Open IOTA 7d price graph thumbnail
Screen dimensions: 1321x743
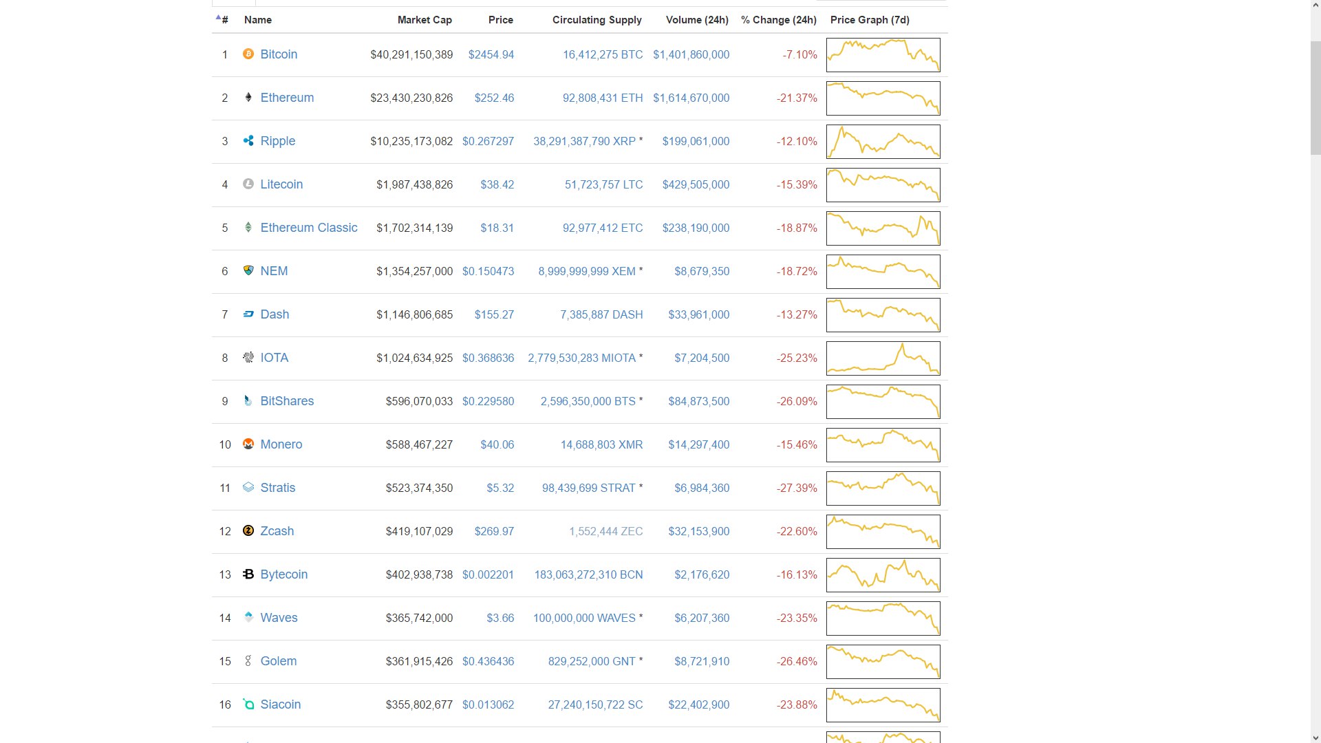click(x=883, y=358)
